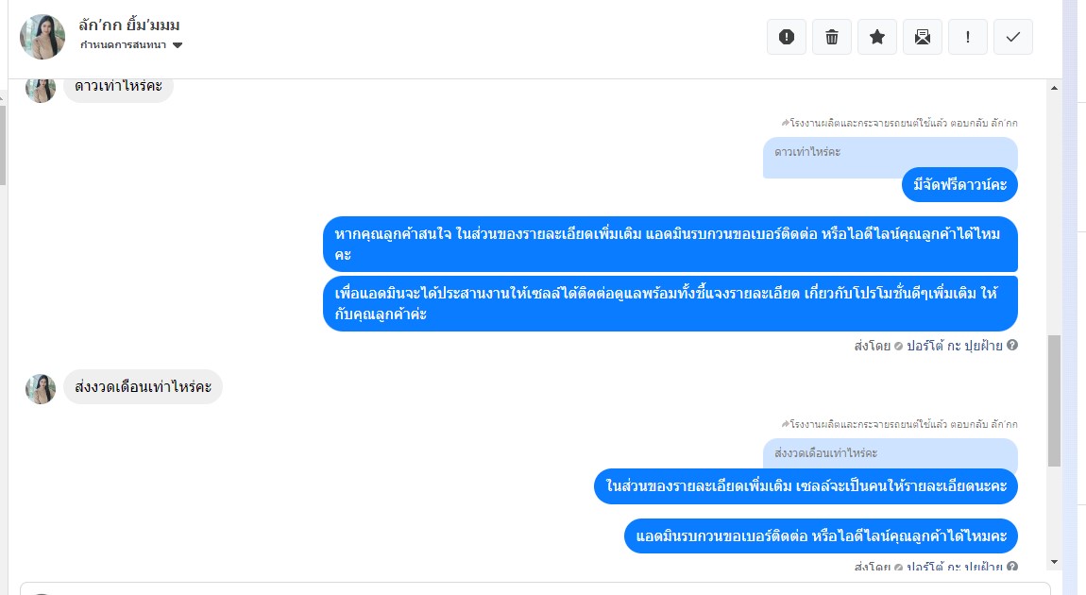Delete conversation with the trash icon
The height and width of the screenshot is (595, 1086).
[x=832, y=37]
